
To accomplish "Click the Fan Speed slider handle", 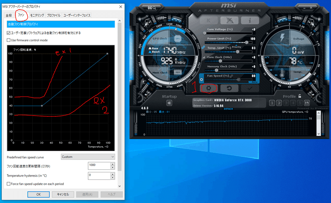I will [239, 80].
